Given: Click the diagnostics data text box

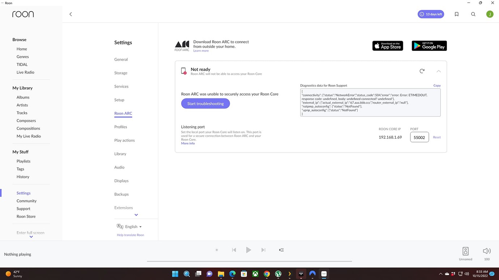Looking at the screenshot, I should 370,102.
